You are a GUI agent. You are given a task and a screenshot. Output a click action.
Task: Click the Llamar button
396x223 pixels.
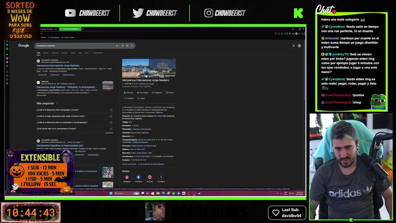(141, 98)
